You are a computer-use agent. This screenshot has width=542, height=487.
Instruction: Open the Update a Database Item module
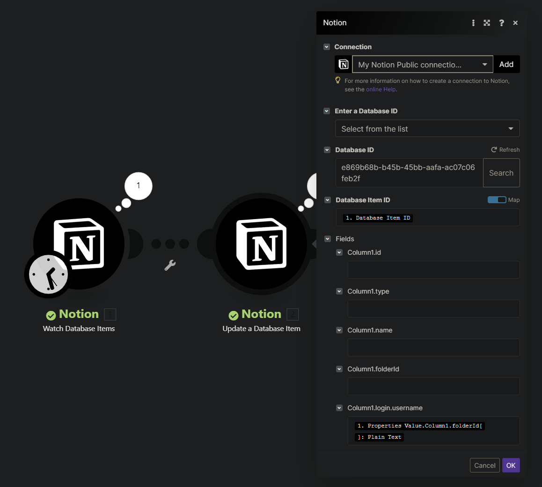pyautogui.click(x=261, y=244)
